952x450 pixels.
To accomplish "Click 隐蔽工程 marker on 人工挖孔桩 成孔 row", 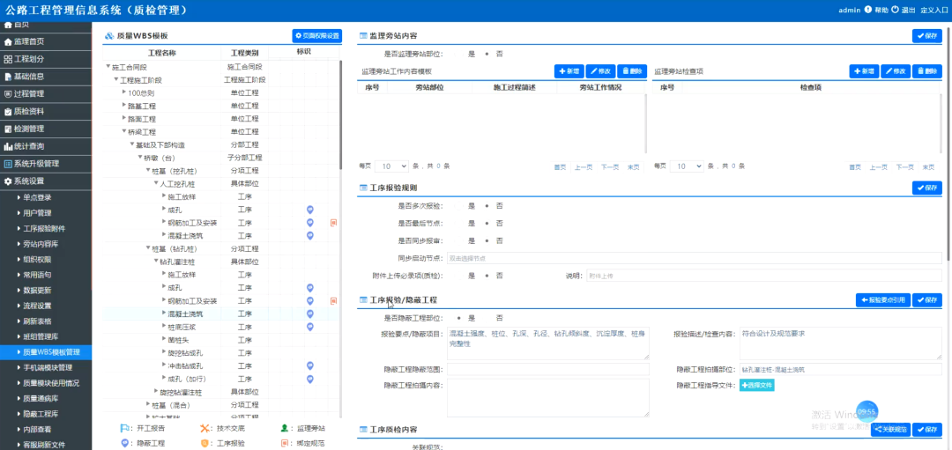I will point(310,210).
